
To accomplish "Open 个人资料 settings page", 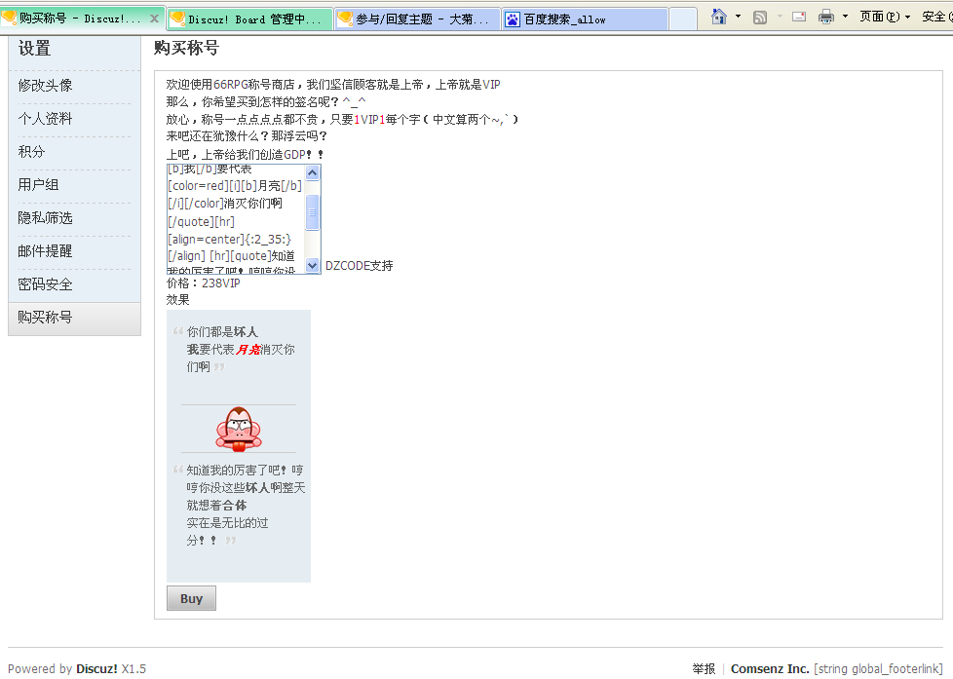I will coord(46,119).
